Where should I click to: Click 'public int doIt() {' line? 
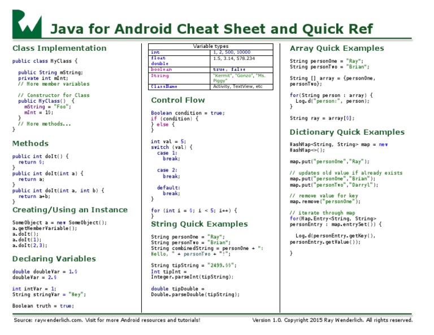[41, 156]
